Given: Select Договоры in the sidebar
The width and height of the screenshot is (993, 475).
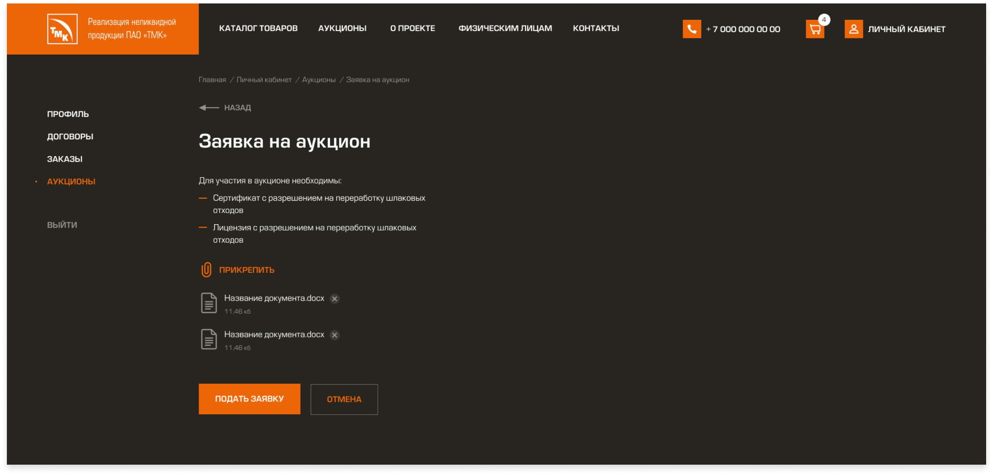Looking at the screenshot, I should [70, 136].
